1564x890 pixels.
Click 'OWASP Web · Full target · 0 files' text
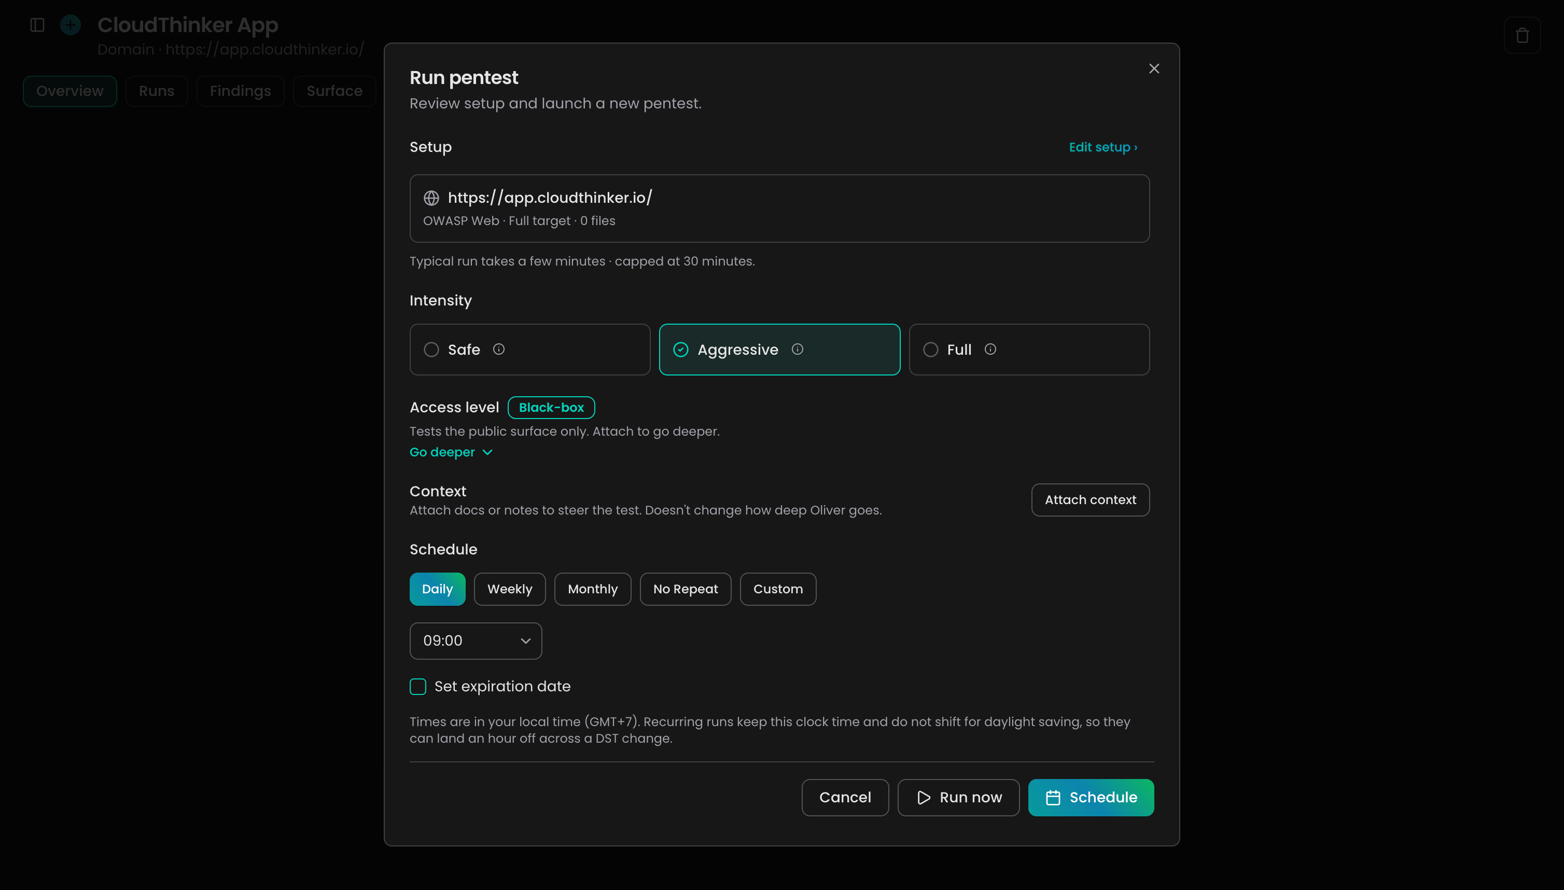click(519, 220)
